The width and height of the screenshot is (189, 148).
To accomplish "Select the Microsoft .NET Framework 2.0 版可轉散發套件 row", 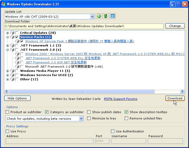I will pos(64,67).
